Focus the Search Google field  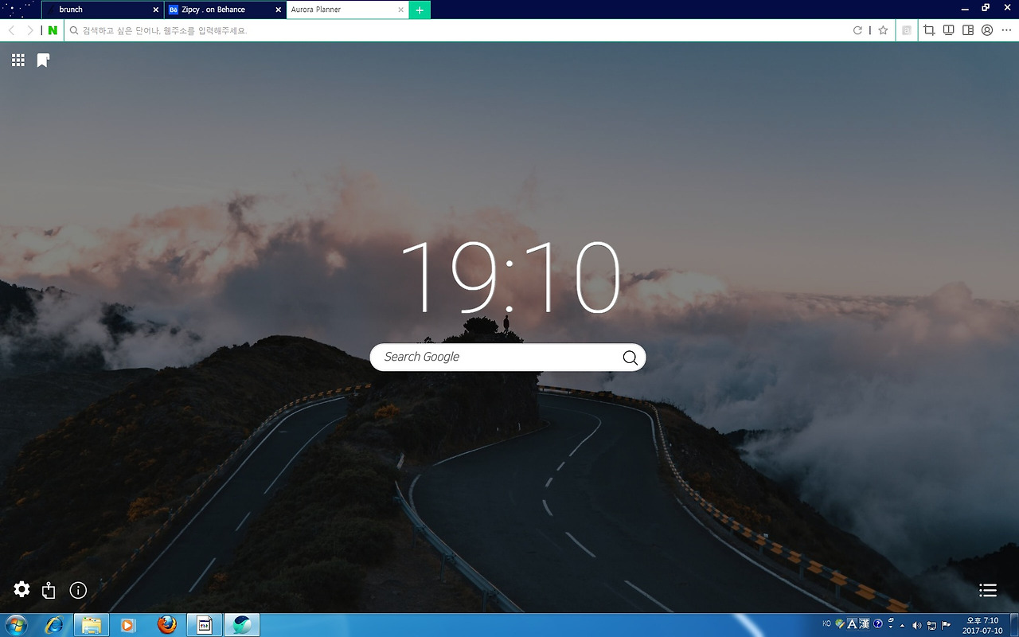tap(508, 357)
